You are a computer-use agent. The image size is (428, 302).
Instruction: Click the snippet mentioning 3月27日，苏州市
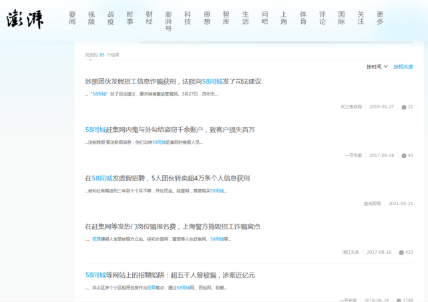pyautogui.click(x=152, y=94)
